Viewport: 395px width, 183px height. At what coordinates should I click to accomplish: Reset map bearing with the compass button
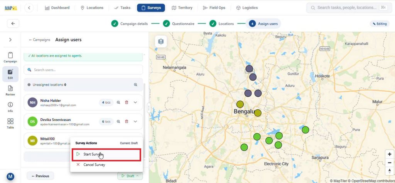click(390, 170)
